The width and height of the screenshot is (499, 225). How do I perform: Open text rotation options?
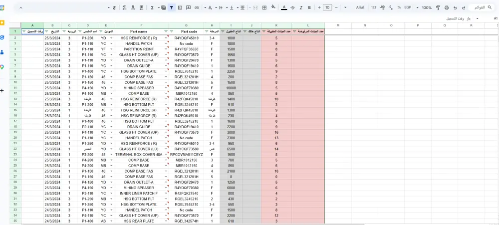210,7
